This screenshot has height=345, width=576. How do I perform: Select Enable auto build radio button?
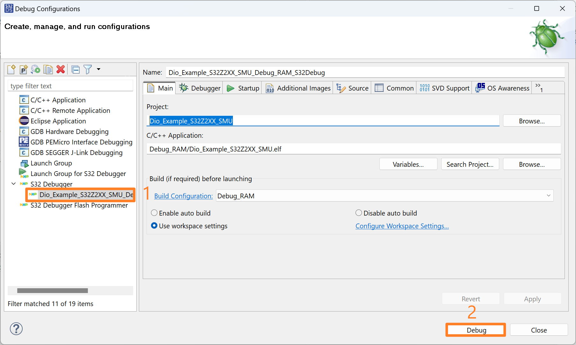tap(154, 213)
